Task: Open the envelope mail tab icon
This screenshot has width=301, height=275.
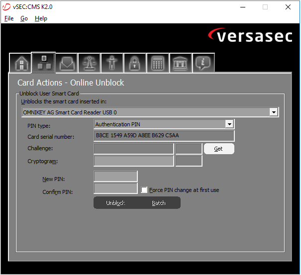Action: 67,63
